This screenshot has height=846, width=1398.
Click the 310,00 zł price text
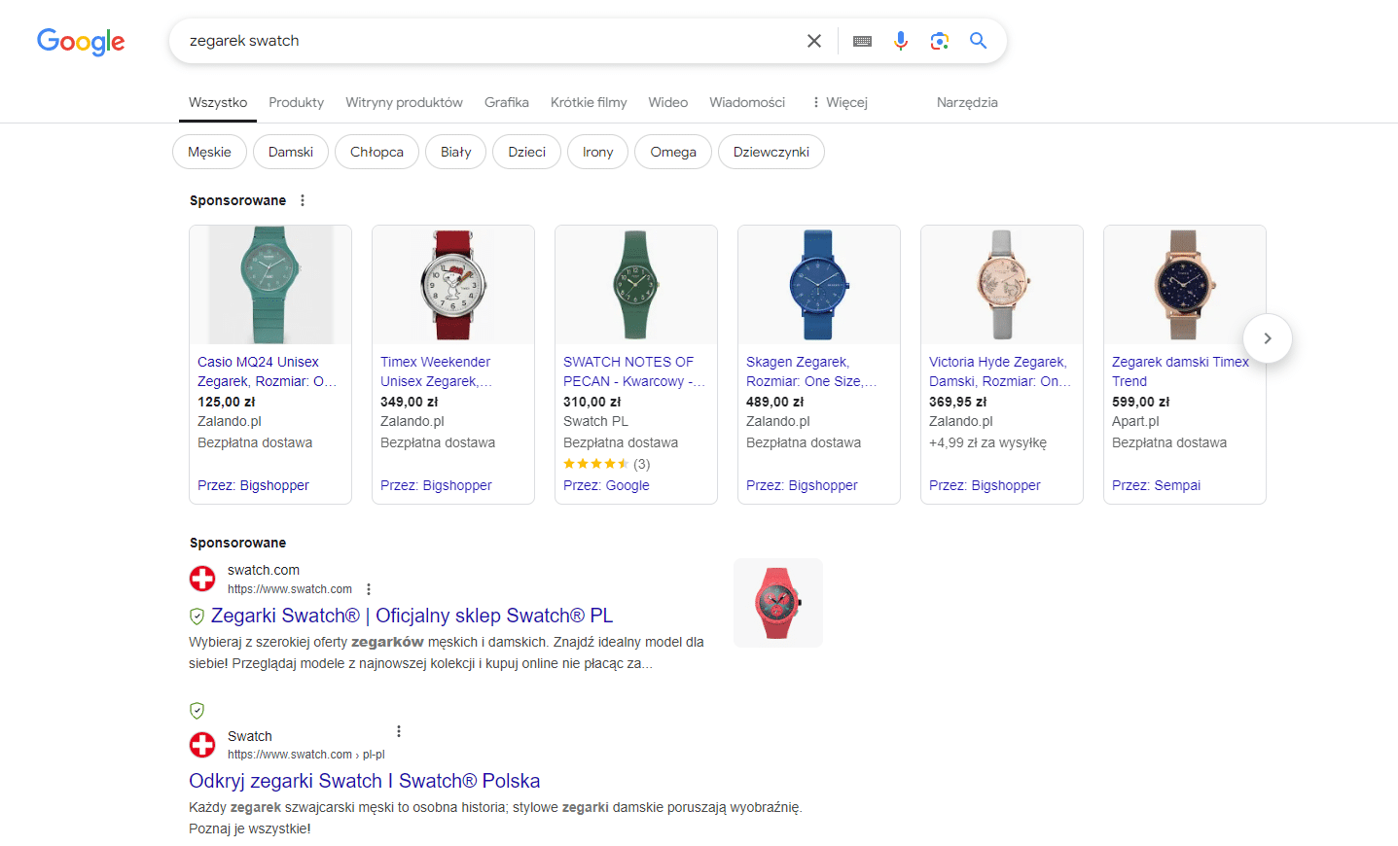click(x=591, y=402)
